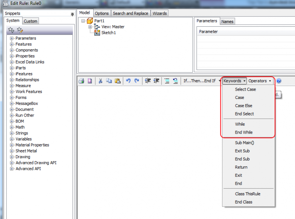Expand the Features snippet node
The image size is (295, 219).
(12, 44)
